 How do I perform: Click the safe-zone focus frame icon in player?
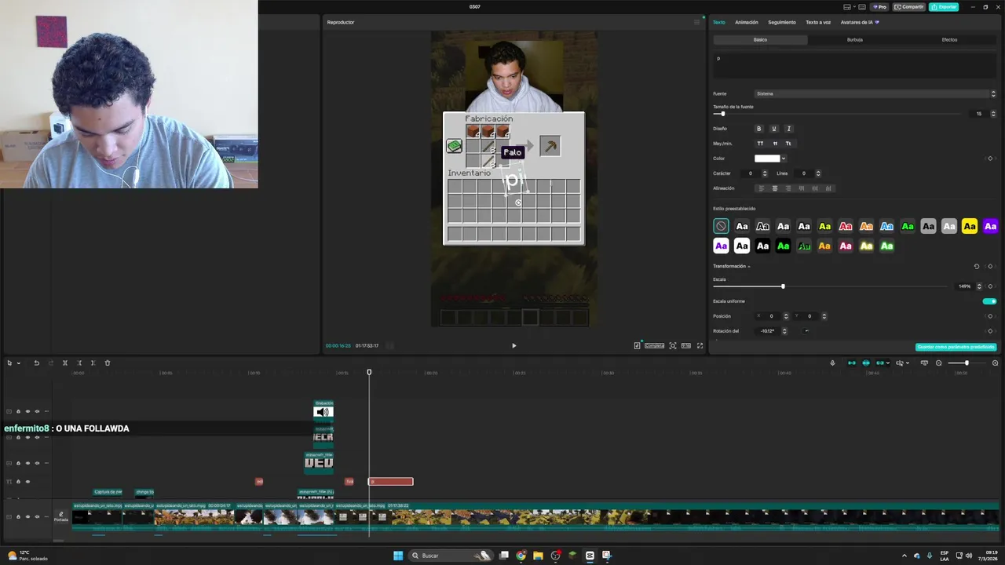coord(673,345)
